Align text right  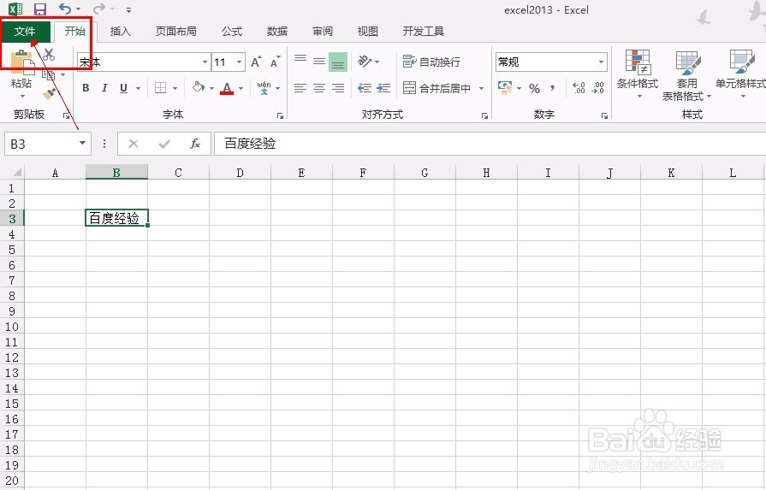[x=338, y=88]
